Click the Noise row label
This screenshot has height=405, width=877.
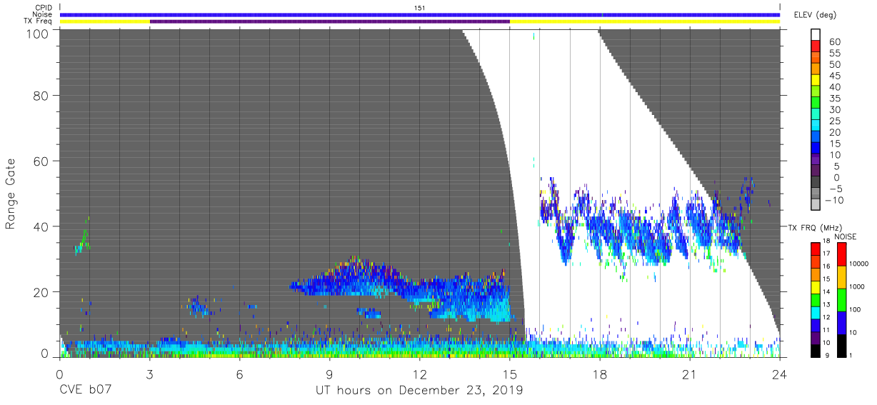click(41, 14)
